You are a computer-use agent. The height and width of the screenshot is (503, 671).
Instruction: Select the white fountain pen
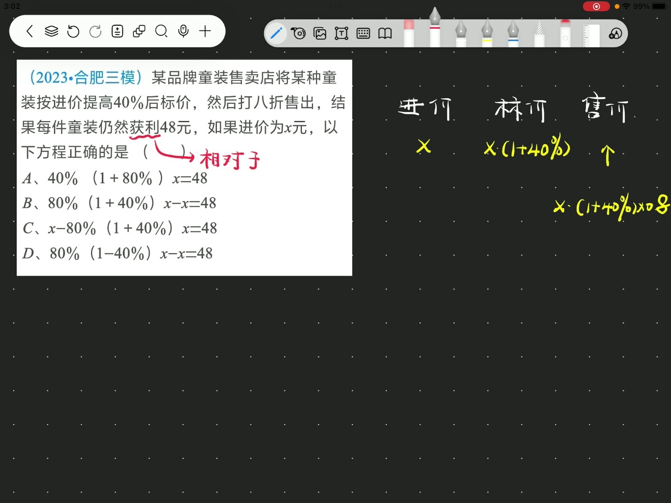coord(461,33)
